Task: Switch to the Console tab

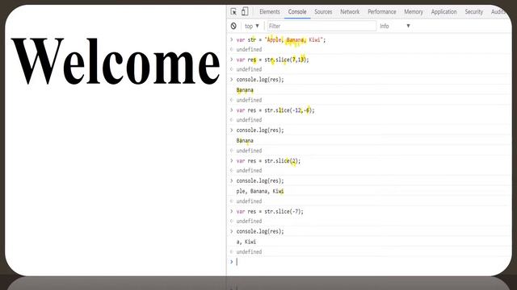Action: coord(297,12)
